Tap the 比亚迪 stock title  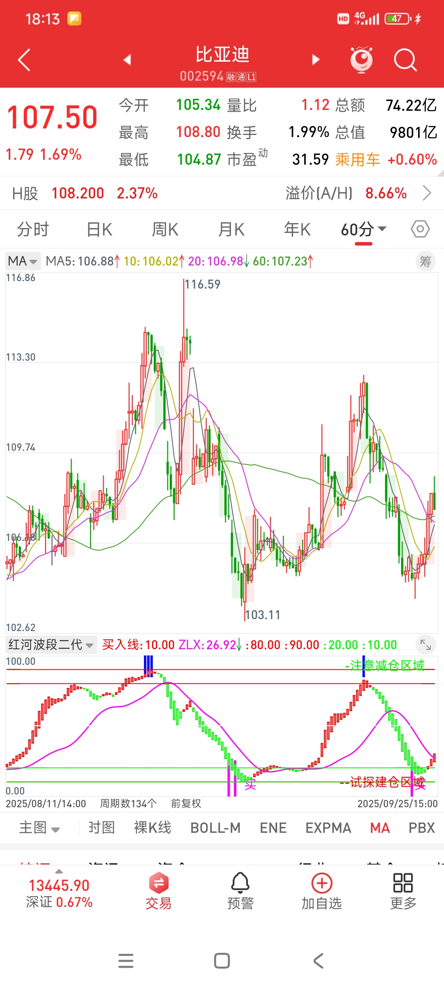click(222, 54)
